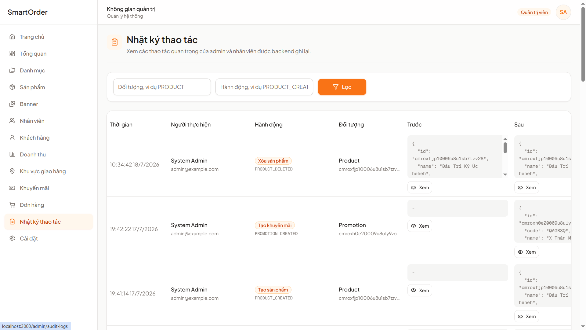586x330 pixels.
Task: Select Doanh thu chart icon
Action: (12, 154)
